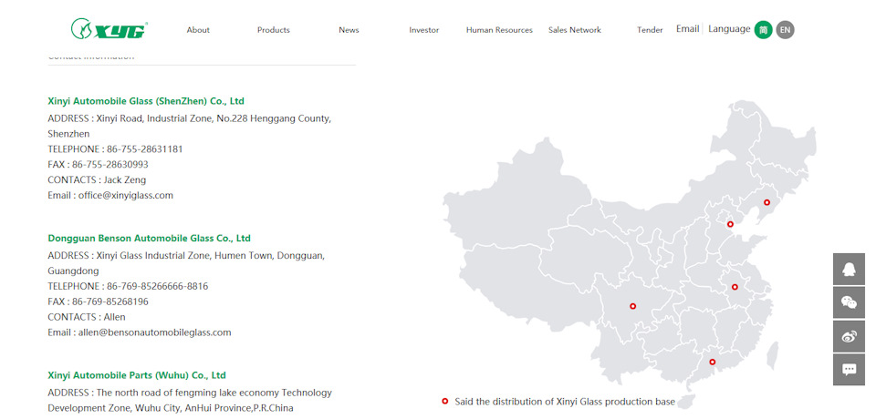Click the map legend text about production base

click(565, 402)
